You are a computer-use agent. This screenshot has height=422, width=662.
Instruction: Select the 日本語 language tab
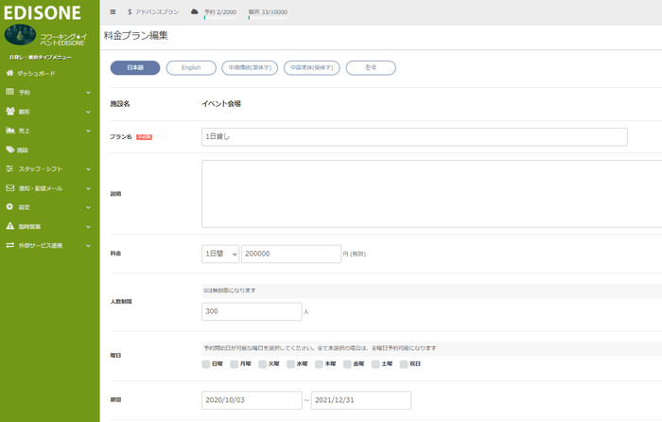tap(135, 68)
